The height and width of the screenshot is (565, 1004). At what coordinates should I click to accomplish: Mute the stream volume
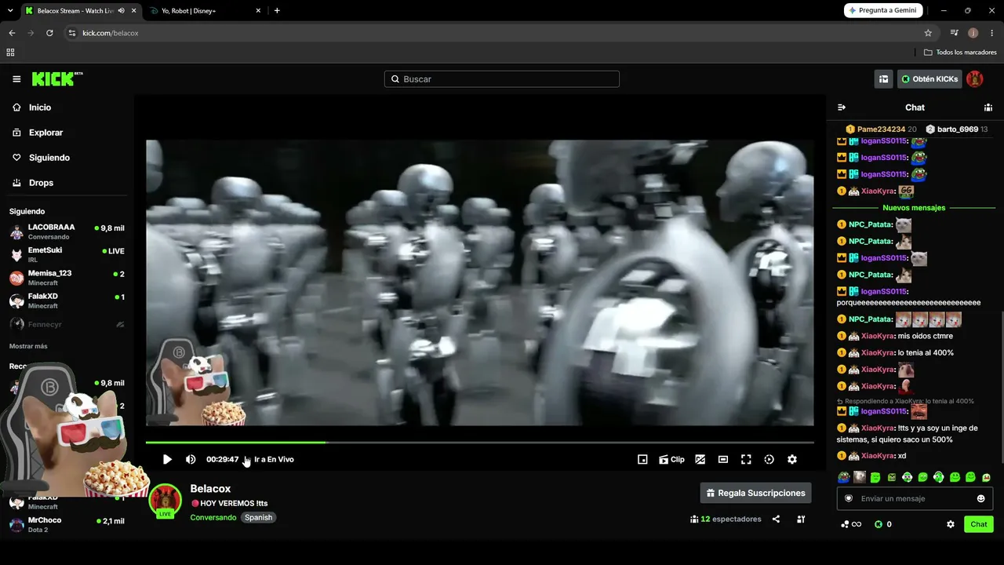click(191, 460)
